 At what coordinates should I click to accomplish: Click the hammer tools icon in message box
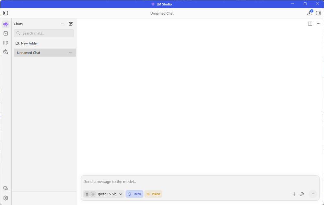302,194
